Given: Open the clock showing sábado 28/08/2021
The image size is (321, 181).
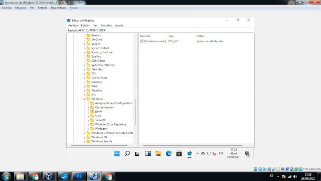Looking at the screenshot, I should tap(234, 153).
